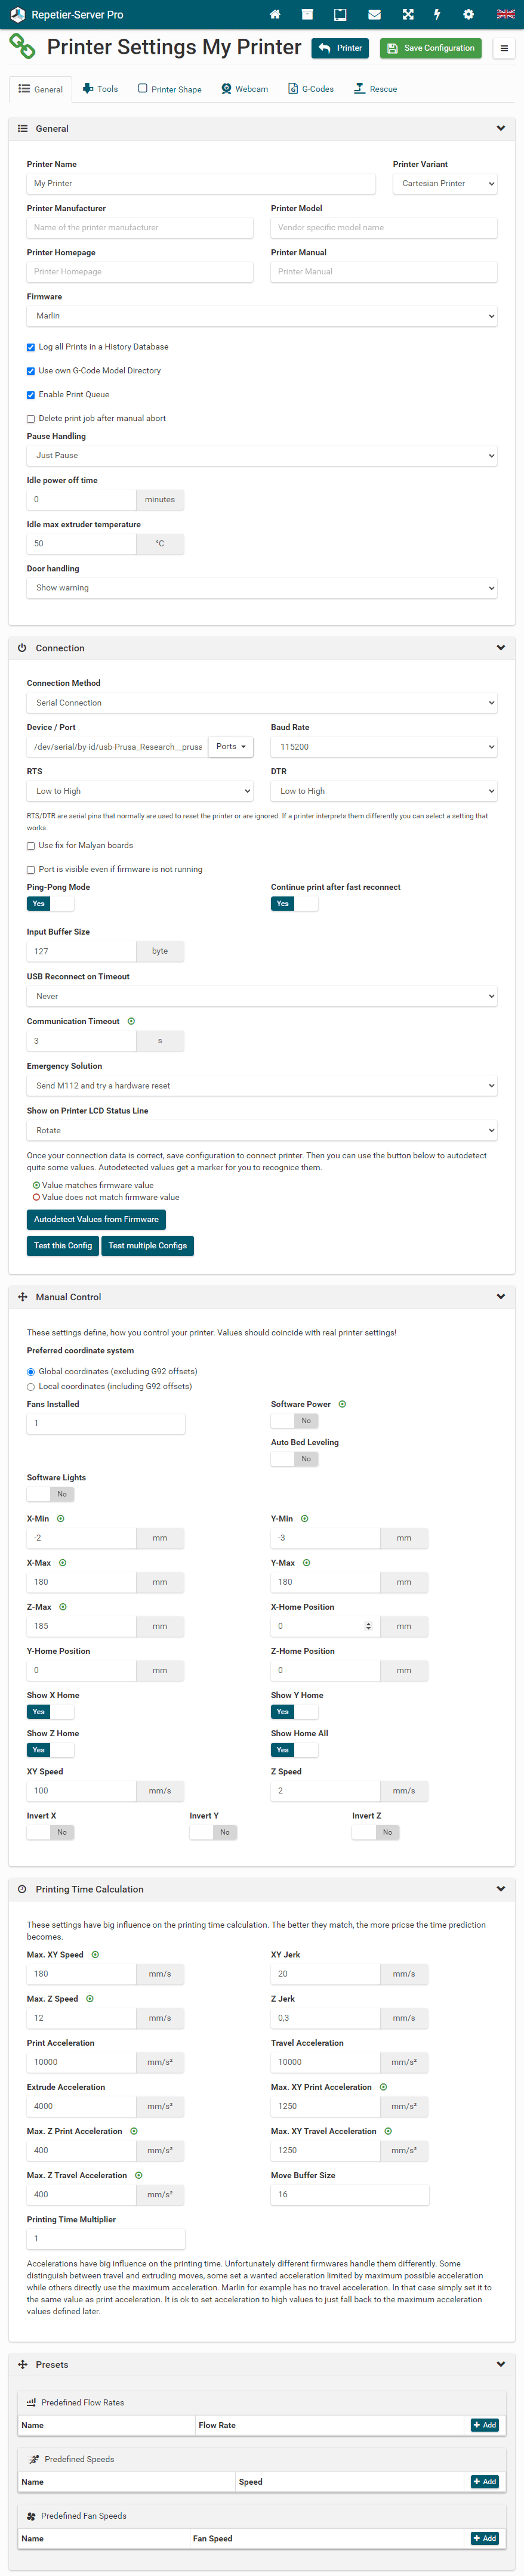
Task: Open the G-Codes tab
Action: tap(311, 89)
